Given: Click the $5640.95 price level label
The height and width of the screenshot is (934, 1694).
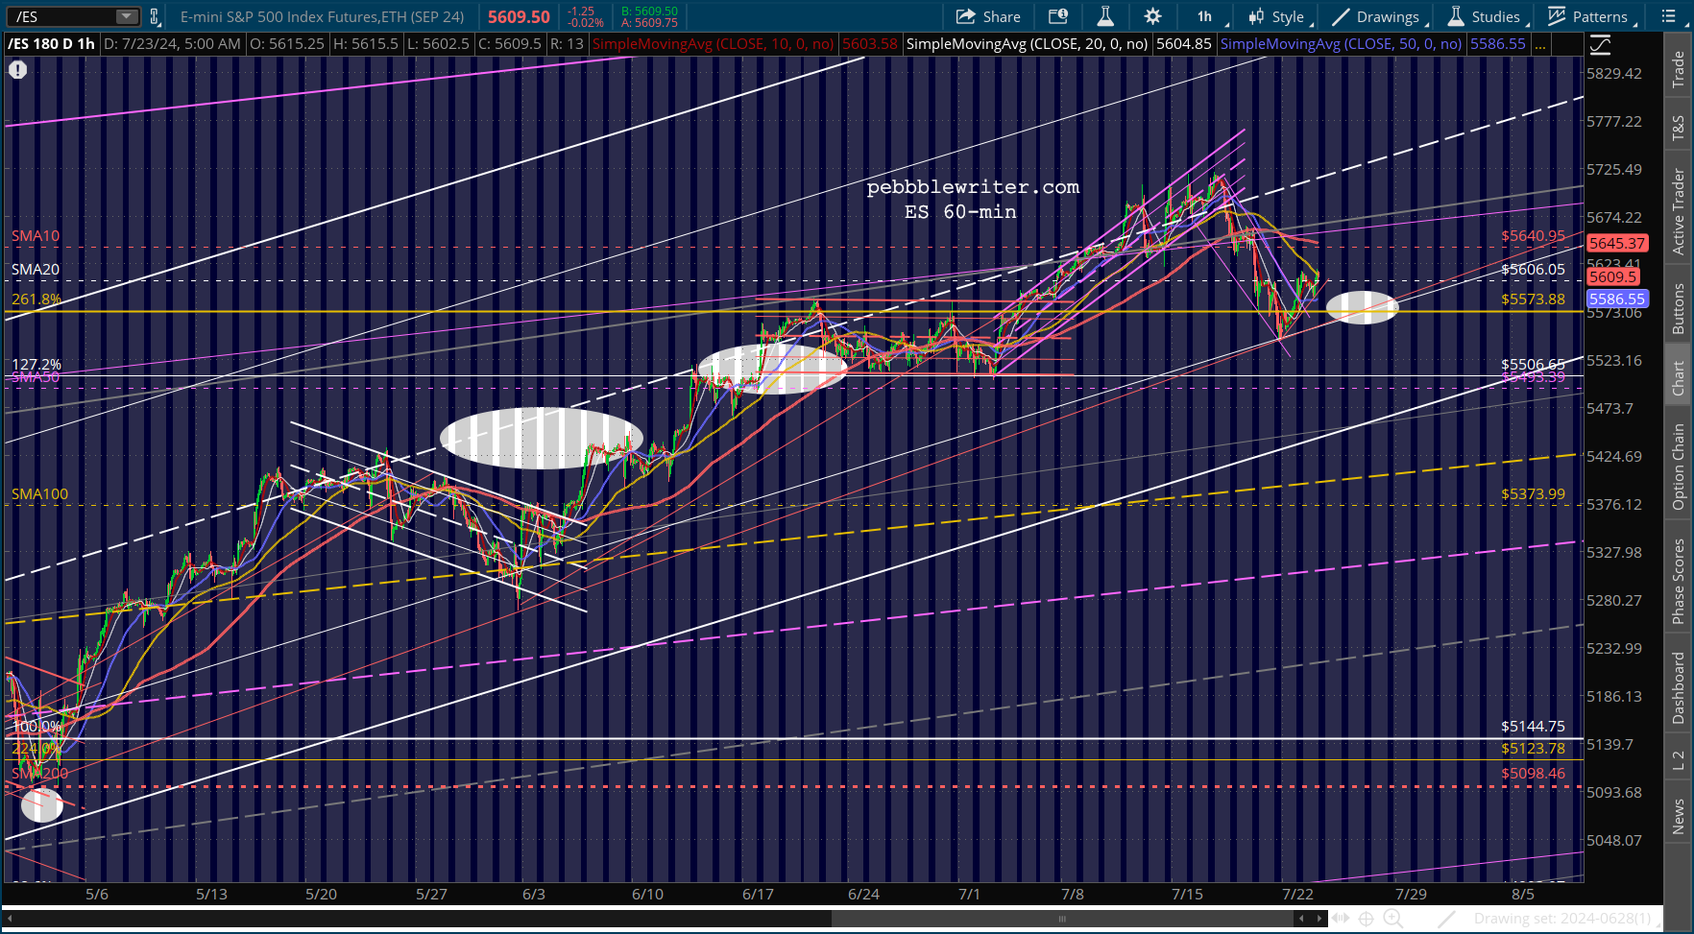Looking at the screenshot, I should [1534, 236].
